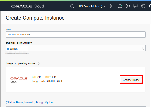Viewport: 151px width, 107px height.
Task: Open the notifications bell icon
Action: 120,6
